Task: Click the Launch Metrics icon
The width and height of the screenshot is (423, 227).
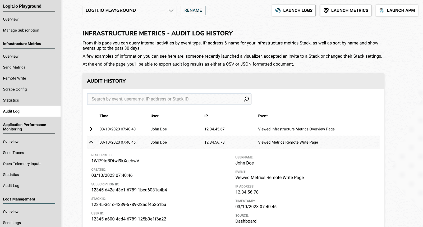Action: pyautogui.click(x=326, y=10)
